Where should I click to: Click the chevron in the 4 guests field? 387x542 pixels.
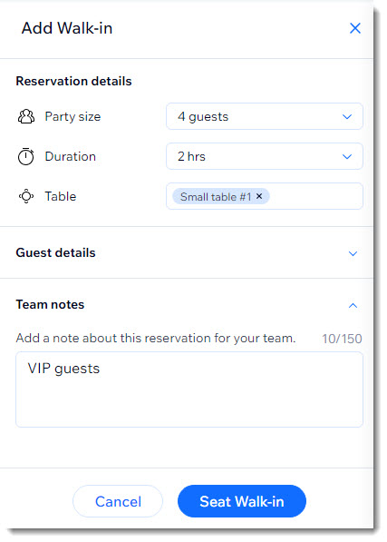(347, 117)
